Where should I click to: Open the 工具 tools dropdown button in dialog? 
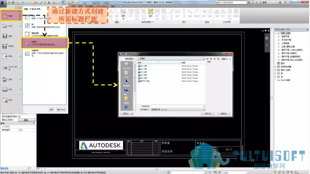[127, 114]
